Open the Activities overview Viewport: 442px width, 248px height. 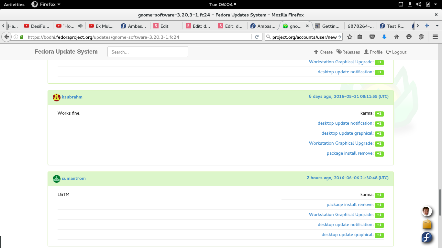14,5
